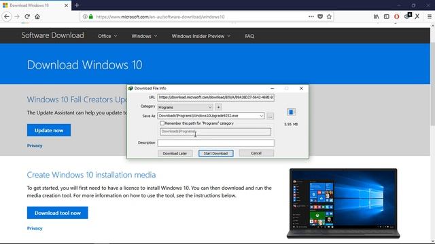Image resolution: width=435 pixels, height=244 pixels.
Task: Click the IDM icon in dialog title
Action: pyautogui.click(x=130, y=88)
